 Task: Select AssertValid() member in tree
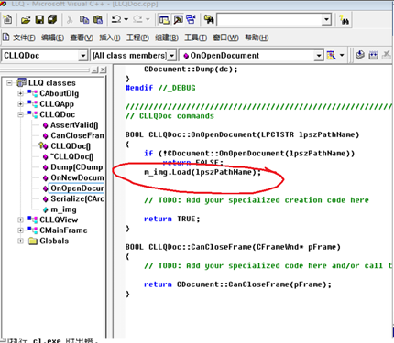coord(74,125)
